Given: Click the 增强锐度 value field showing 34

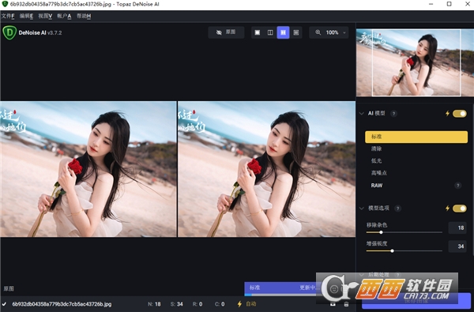Looking at the screenshot, I should pos(457,246).
